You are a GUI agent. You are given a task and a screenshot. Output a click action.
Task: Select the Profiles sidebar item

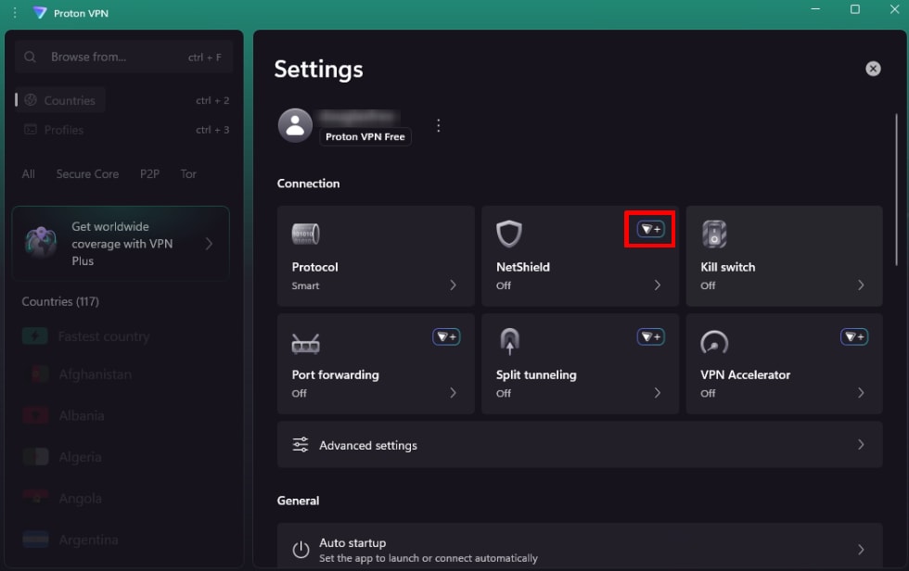click(x=55, y=130)
